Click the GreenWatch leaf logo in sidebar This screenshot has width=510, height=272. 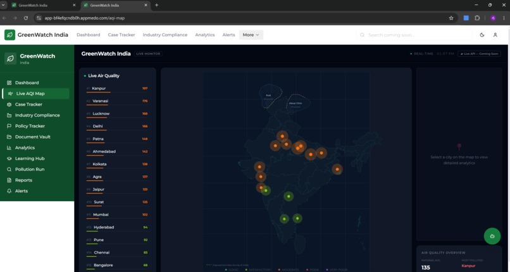pos(10,58)
